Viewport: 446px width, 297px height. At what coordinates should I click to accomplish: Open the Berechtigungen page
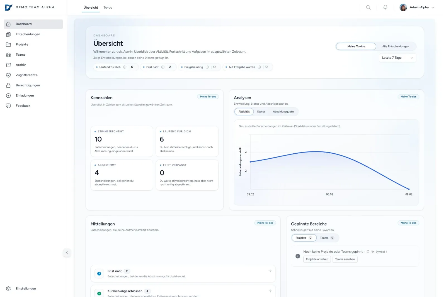[28, 85]
